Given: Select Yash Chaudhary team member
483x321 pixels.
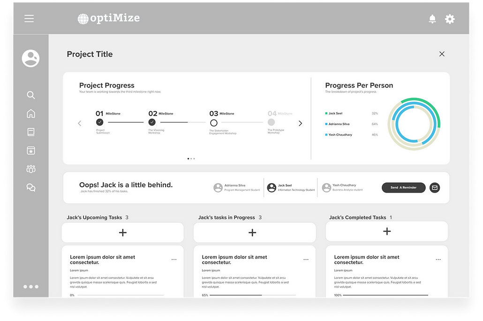Looking at the screenshot, I should [x=342, y=187].
